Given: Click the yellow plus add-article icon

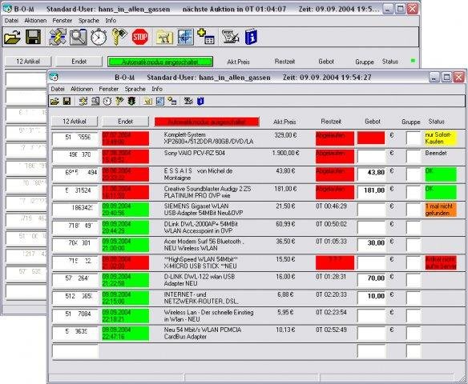Looking at the screenshot, I should [206, 37].
